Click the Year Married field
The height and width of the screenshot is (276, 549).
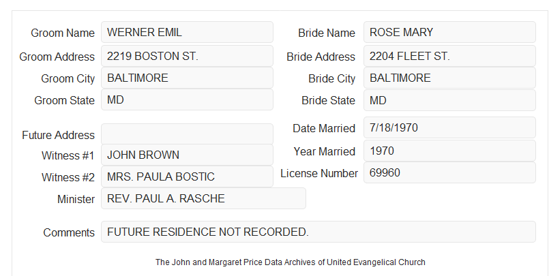(x=449, y=151)
